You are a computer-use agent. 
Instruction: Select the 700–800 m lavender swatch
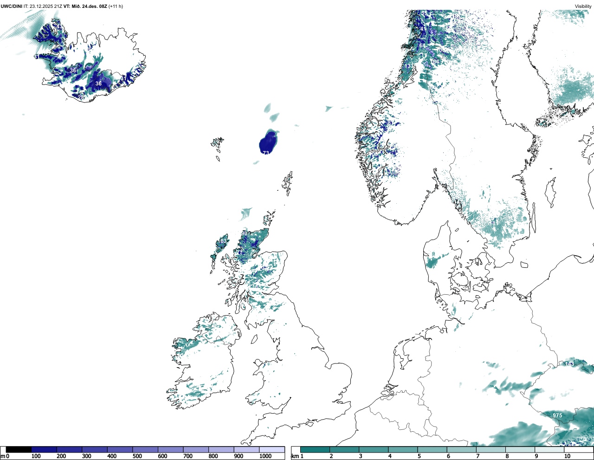tap(196, 449)
